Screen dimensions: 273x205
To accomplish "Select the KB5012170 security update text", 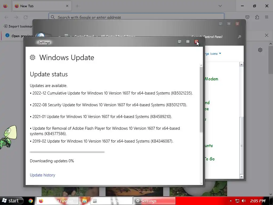I will [x=109, y=105].
